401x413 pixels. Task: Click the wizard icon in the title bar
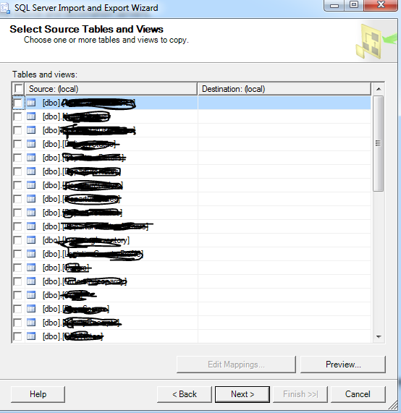(x=5, y=8)
